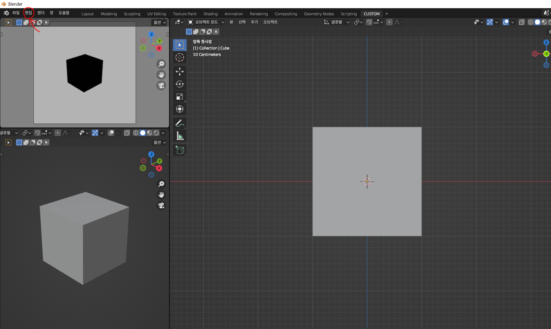Choose the Add Cube tool
The image size is (551, 329).
180,150
